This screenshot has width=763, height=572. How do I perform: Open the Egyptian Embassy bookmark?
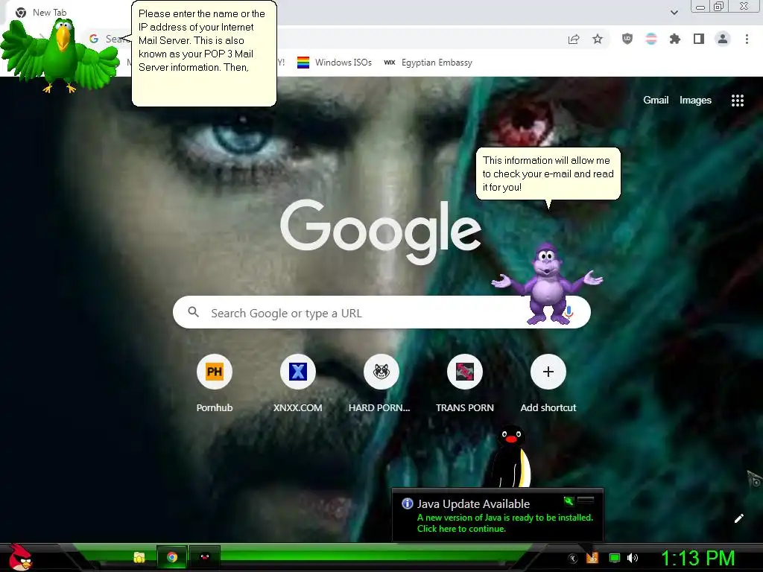[x=428, y=63]
